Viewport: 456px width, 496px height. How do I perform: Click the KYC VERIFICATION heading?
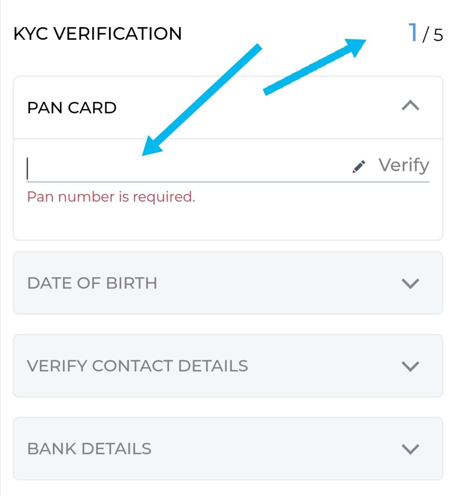(98, 34)
